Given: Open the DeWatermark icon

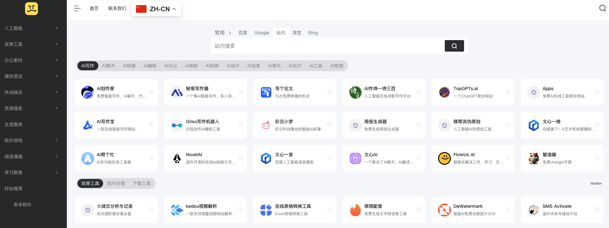Looking at the screenshot, I should click(444, 210).
